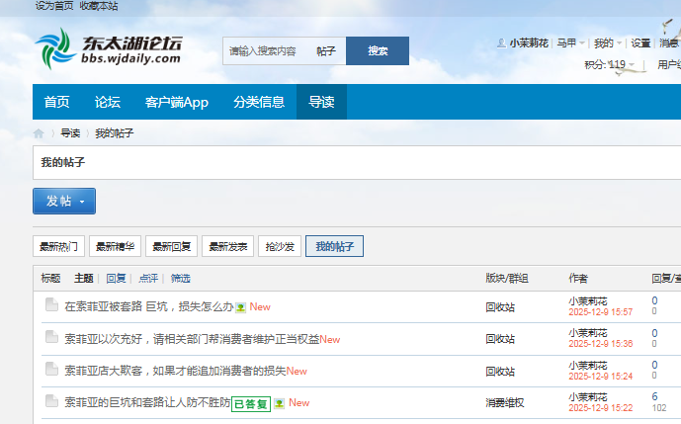Click author 小茉莉花 on 15:36 post

coord(588,333)
